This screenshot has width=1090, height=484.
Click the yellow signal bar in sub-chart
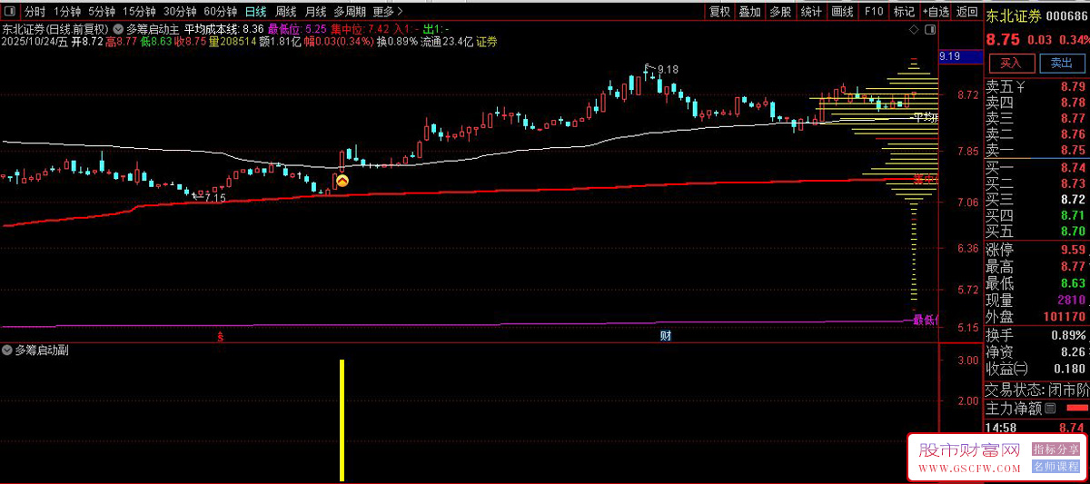click(342, 420)
